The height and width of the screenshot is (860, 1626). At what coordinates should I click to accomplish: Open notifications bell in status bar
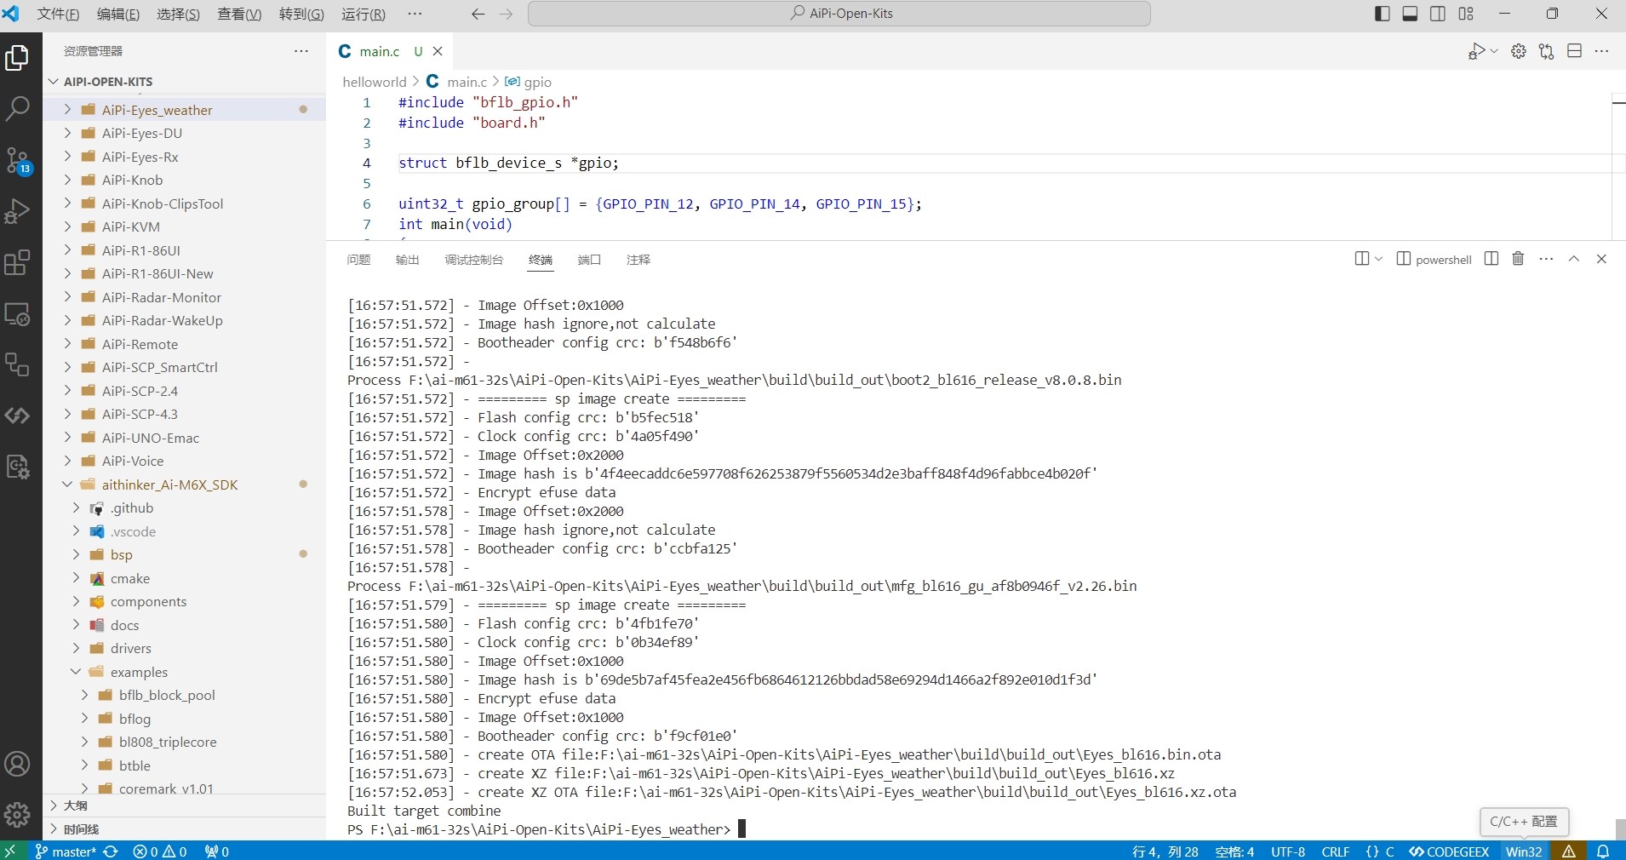[x=1603, y=851]
